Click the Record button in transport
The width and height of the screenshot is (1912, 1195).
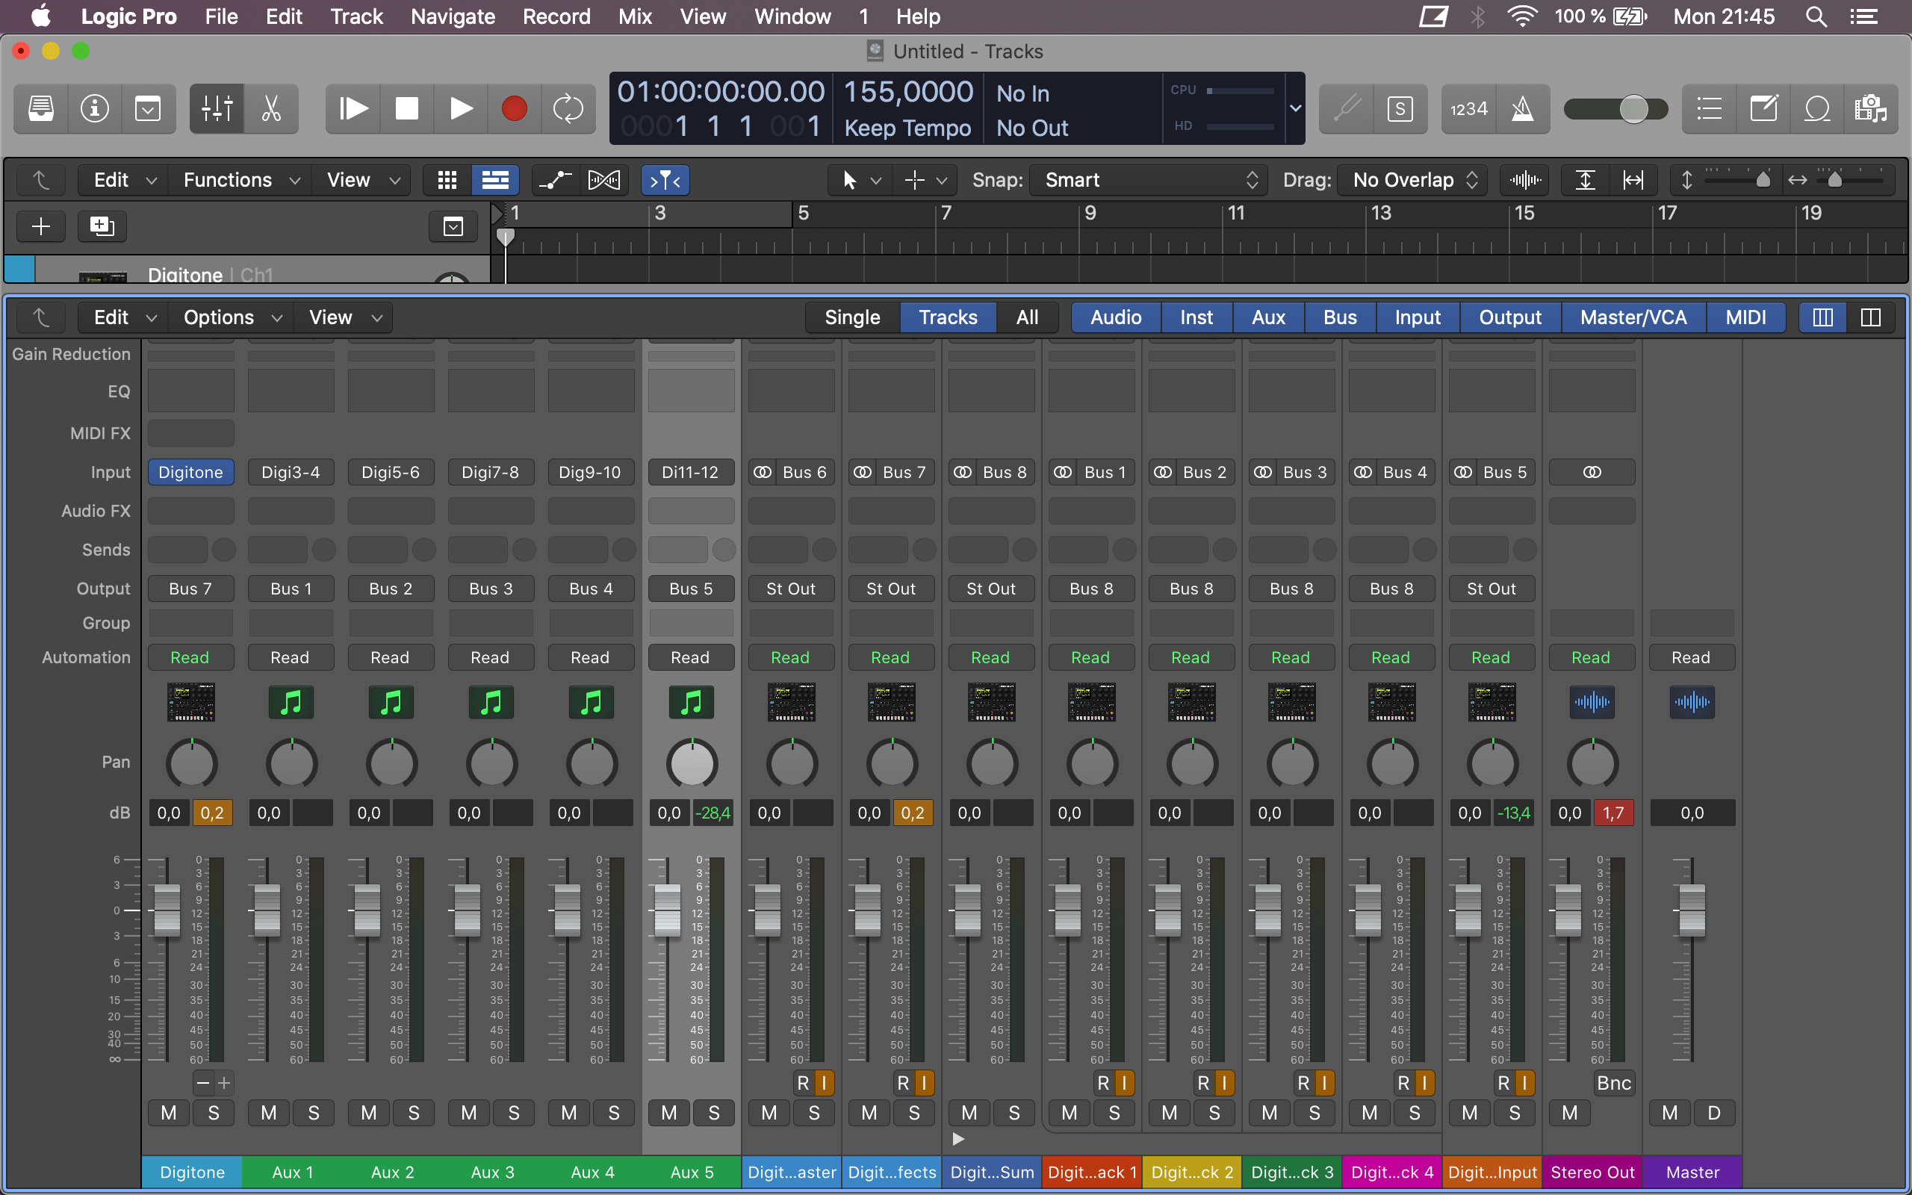(x=514, y=108)
